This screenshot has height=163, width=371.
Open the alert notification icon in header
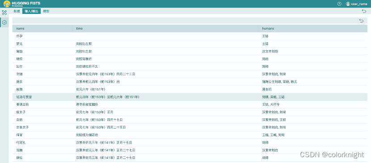[339, 4]
